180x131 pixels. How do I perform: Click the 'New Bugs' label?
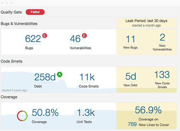coord(130,48)
